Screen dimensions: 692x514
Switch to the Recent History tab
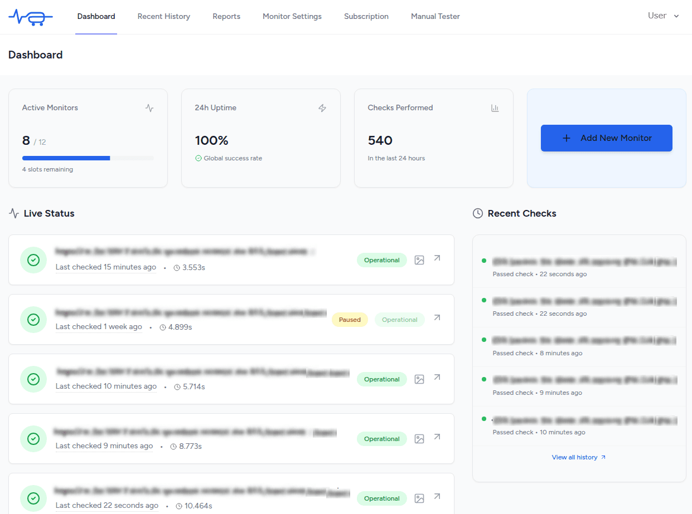click(163, 16)
